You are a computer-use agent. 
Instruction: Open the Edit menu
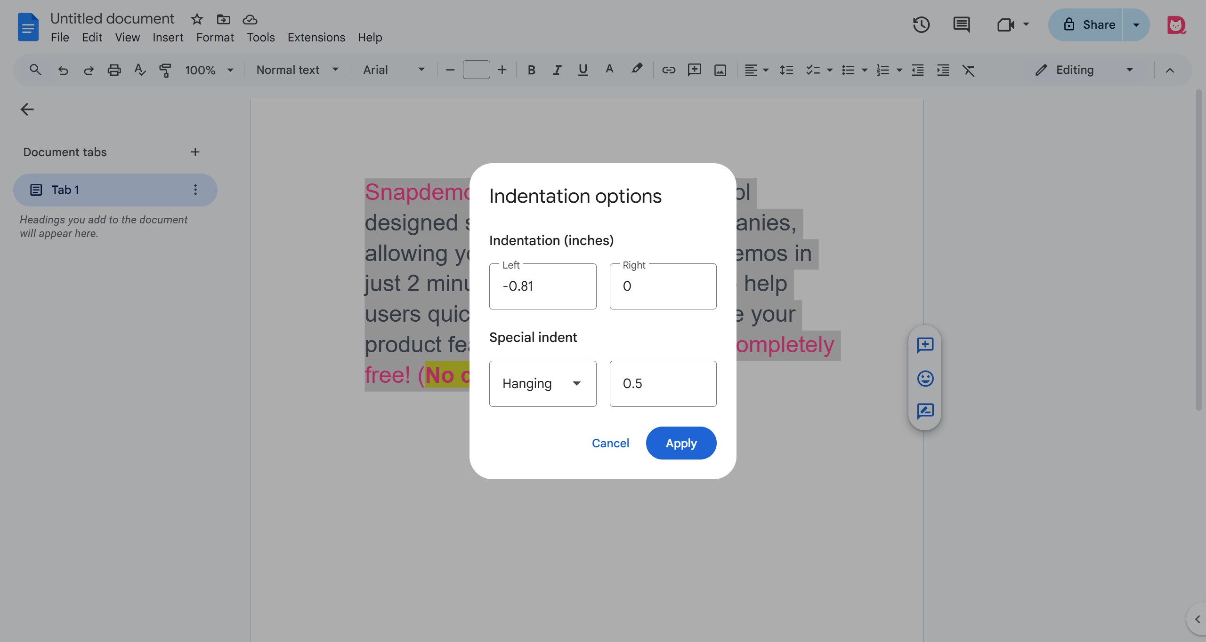[92, 38]
